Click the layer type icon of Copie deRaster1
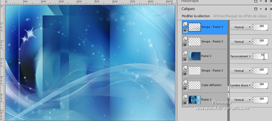 click(x=185, y=82)
